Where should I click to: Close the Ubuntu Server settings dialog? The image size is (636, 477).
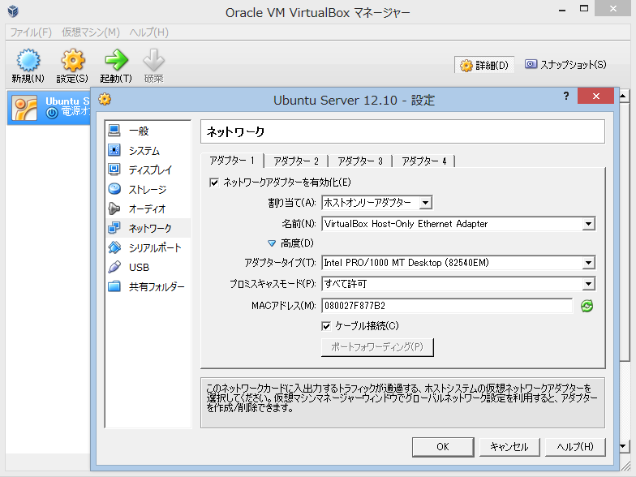595,96
